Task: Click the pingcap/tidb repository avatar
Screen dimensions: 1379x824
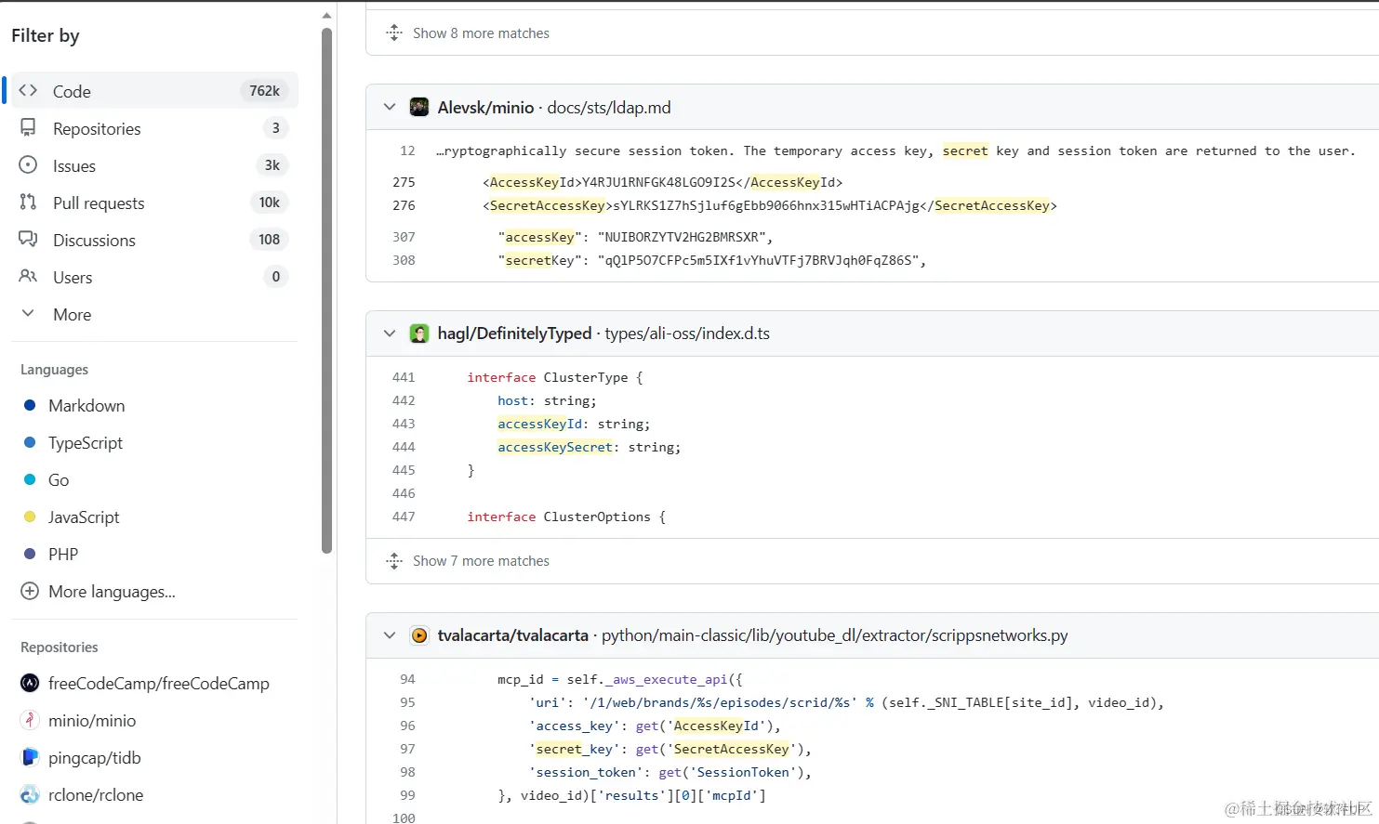Action: (x=30, y=757)
